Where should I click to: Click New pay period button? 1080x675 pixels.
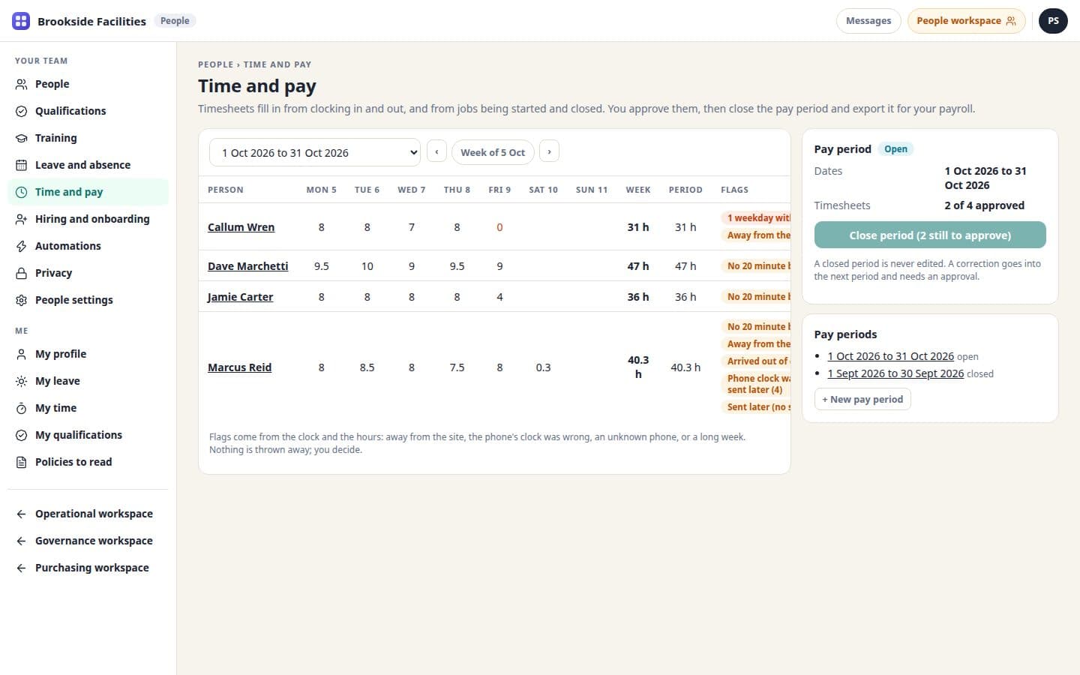[x=862, y=399]
